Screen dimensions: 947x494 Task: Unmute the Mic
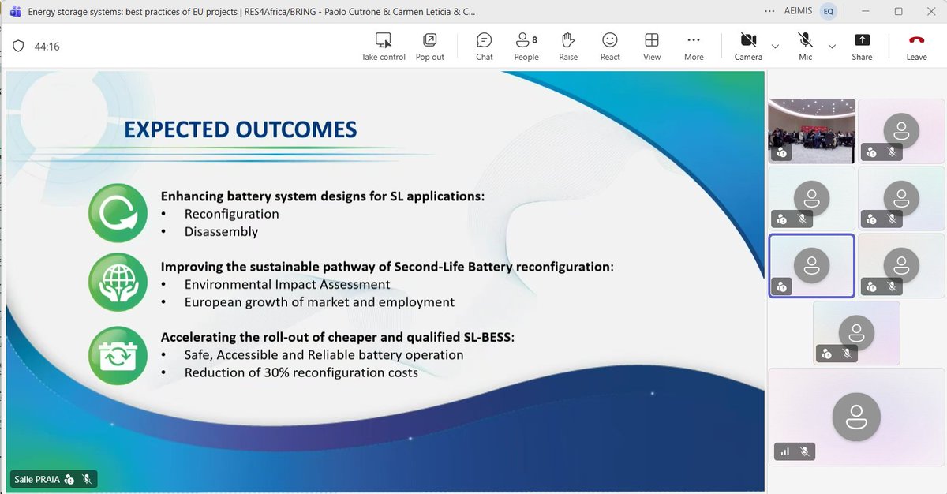click(805, 47)
